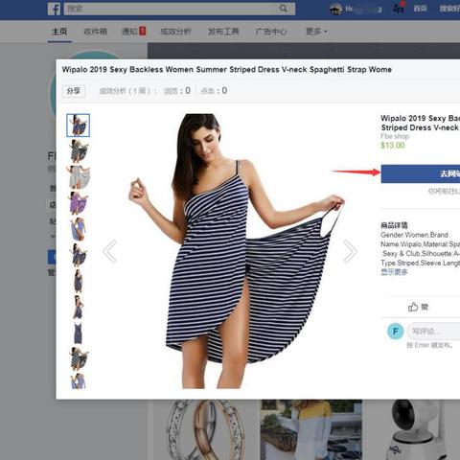Select the first dress thumbnail
Screen dimensions: 460x460
(x=79, y=126)
